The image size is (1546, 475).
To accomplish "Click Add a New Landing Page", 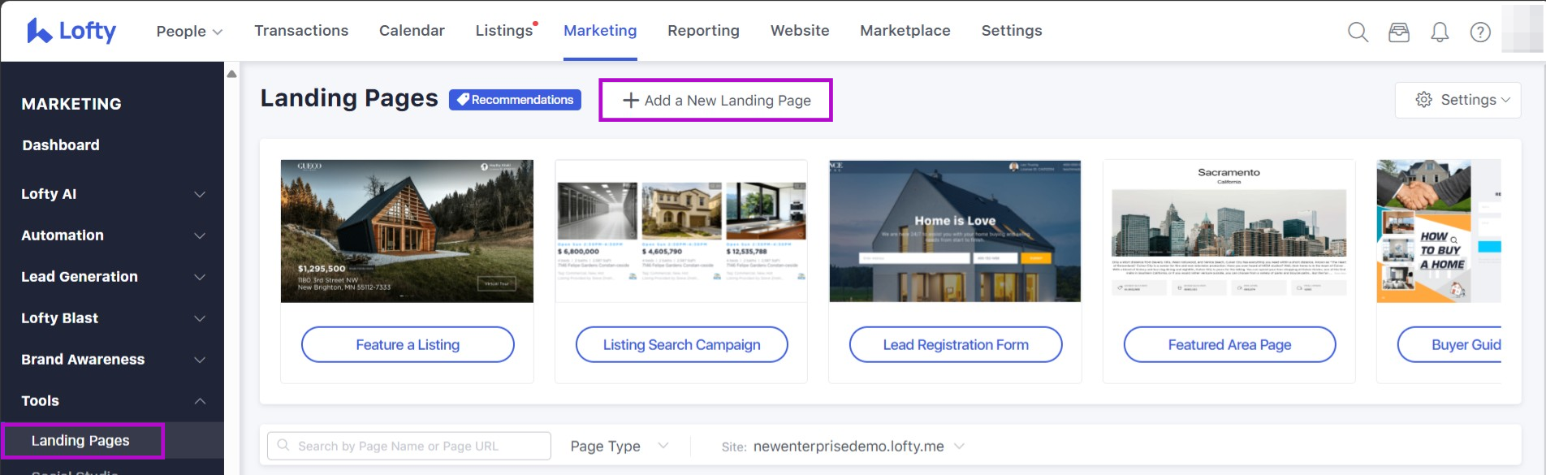I will pos(715,101).
